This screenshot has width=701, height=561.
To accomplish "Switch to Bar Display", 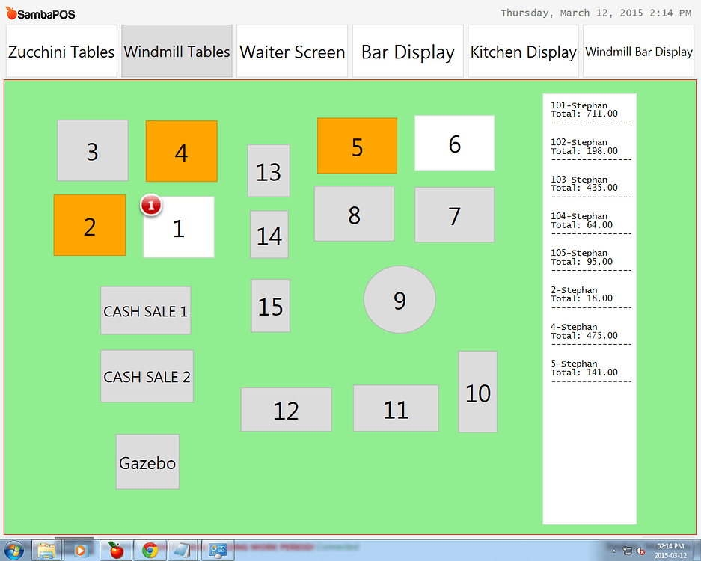I will pyautogui.click(x=407, y=51).
